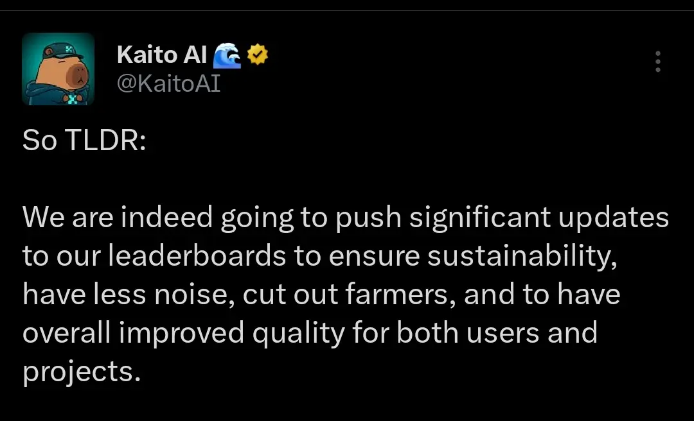Open the Kaito AI capybara profile avatar
This screenshot has height=421, width=694.
tap(58, 69)
